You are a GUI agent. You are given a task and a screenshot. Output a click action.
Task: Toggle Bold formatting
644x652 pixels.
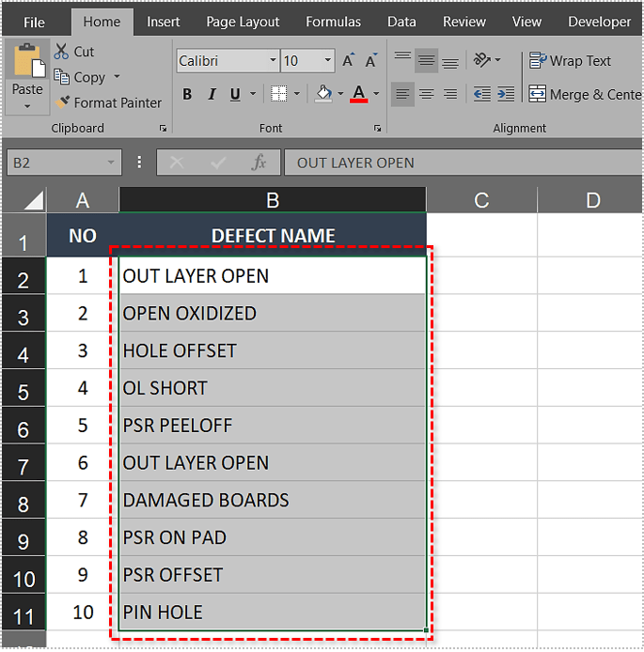click(x=187, y=94)
